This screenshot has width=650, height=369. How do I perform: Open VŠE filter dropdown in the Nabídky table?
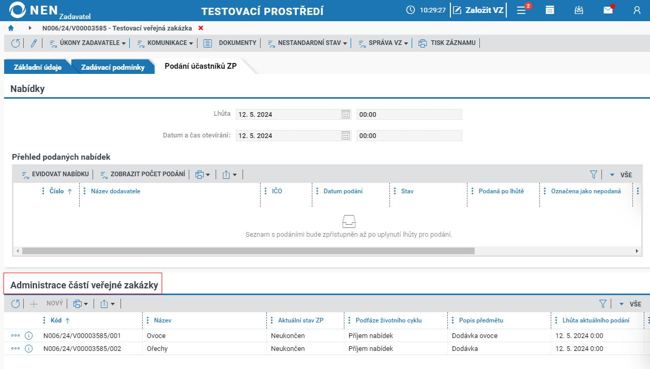621,175
